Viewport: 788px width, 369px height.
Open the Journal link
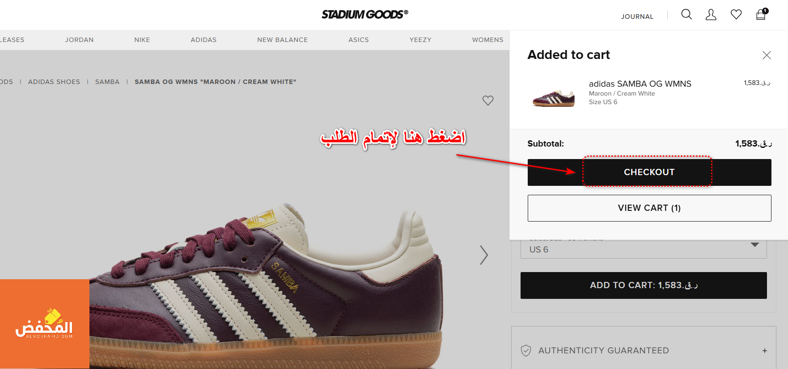pos(637,17)
